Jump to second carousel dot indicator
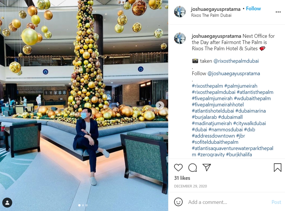This screenshot has width=285, height=211. [x=83, y=205]
